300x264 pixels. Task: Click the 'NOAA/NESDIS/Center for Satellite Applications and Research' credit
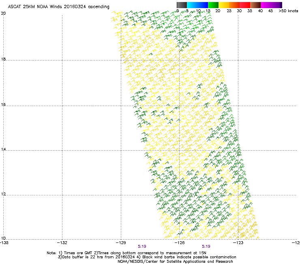click(175, 262)
